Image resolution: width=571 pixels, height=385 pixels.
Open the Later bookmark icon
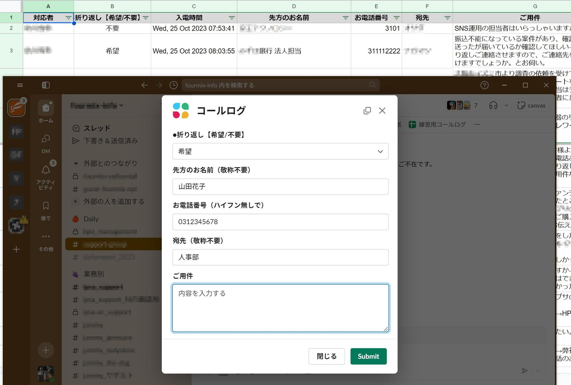point(46,206)
